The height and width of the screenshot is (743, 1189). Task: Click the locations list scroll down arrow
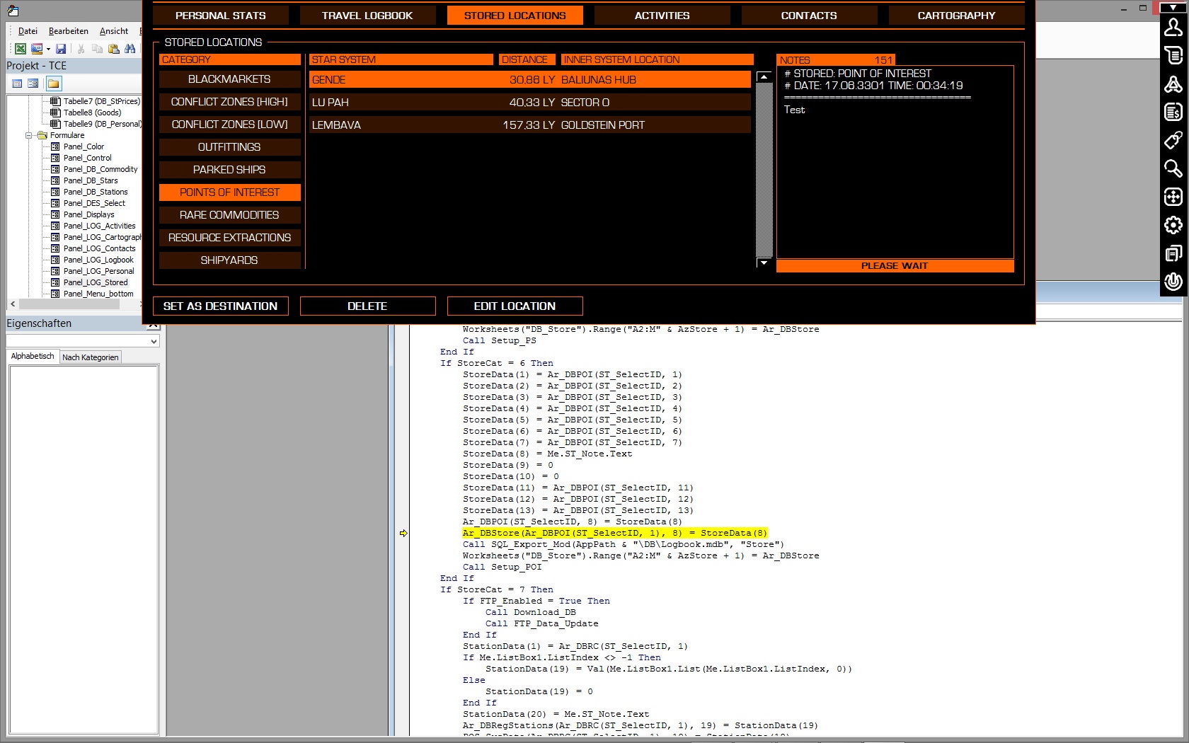[764, 263]
